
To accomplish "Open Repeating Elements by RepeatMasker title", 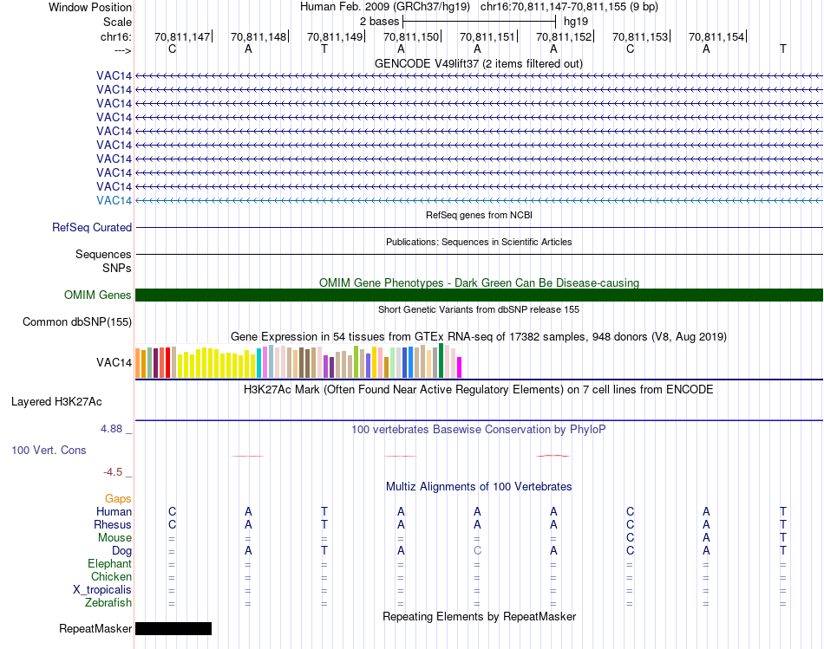I will pyautogui.click(x=479, y=616).
